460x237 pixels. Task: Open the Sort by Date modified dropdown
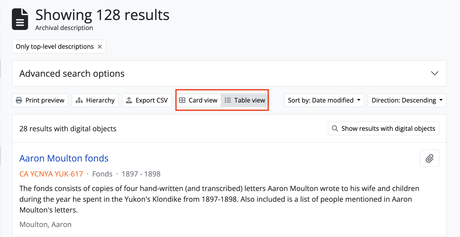(x=324, y=100)
